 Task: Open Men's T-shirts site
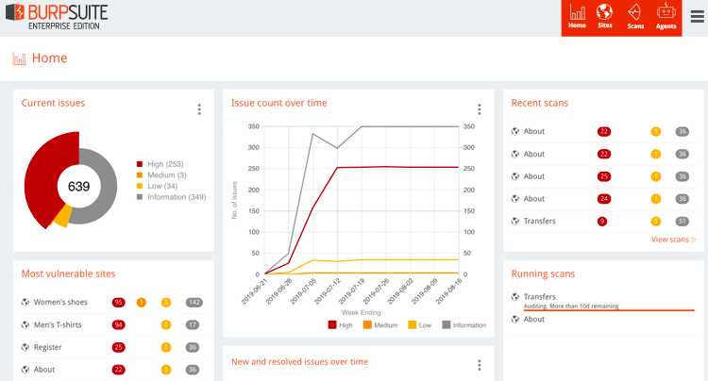(x=58, y=324)
